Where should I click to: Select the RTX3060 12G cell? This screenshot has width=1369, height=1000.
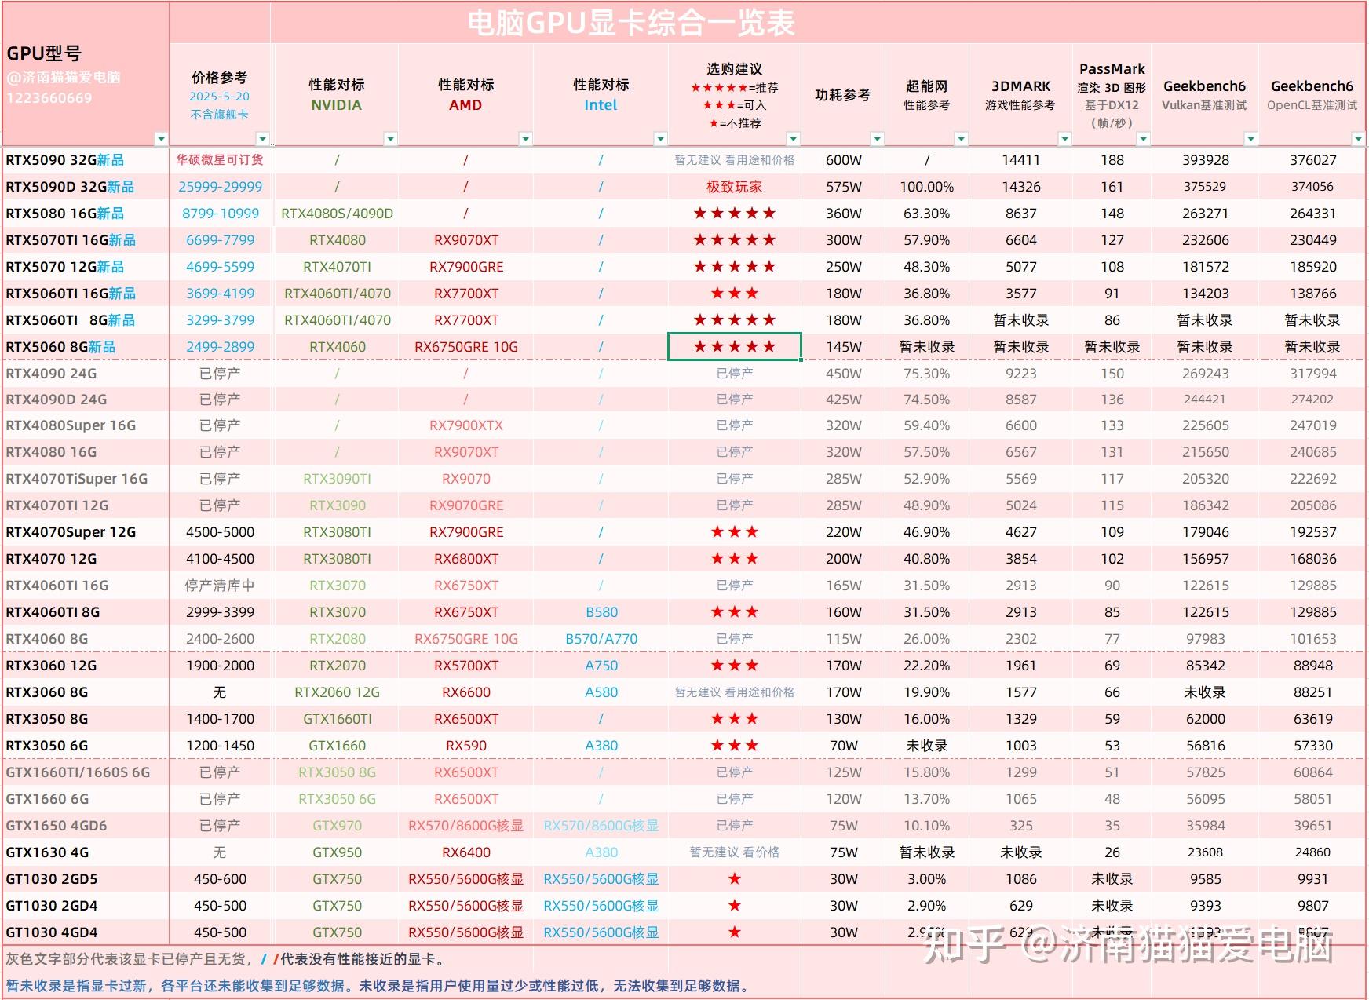86,666
